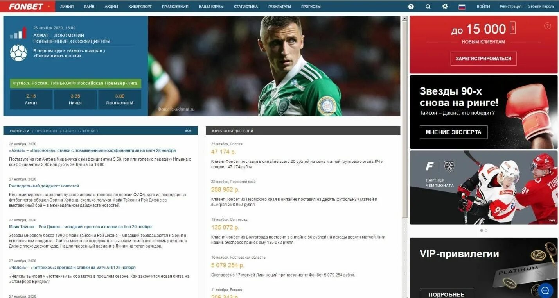The width and height of the screenshot is (559, 298).
Task: Open the АКЦИИ menu
Action: 111,7
